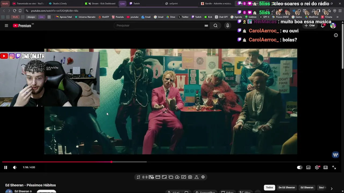The width and height of the screenshot is (344, 193).
Task: Start voice search with the microphone icon
Action: 228,25
